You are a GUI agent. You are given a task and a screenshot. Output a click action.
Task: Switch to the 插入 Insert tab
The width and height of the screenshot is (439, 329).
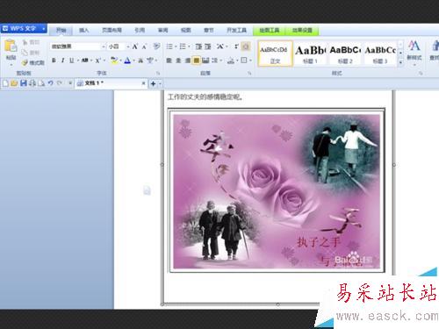pyautogui.click(x=84, y=30)
